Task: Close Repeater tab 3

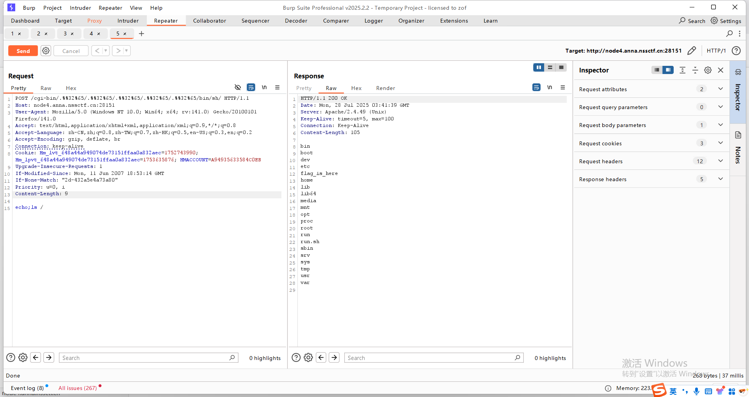Action: (x=72, y=34)
